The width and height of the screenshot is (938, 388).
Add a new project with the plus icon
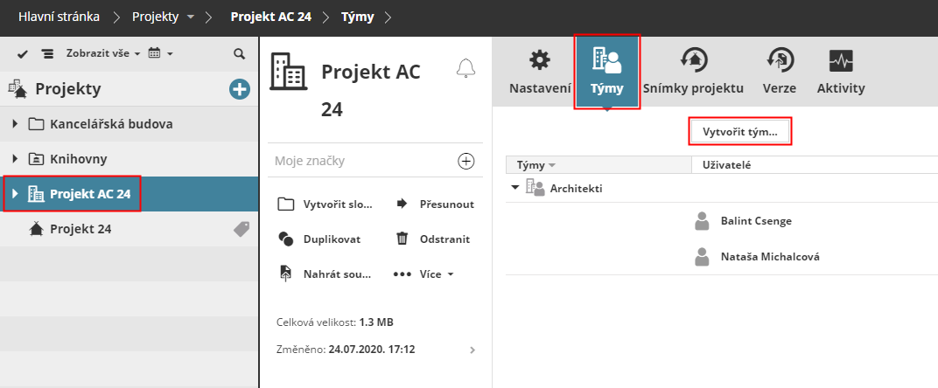click(239, 88)
